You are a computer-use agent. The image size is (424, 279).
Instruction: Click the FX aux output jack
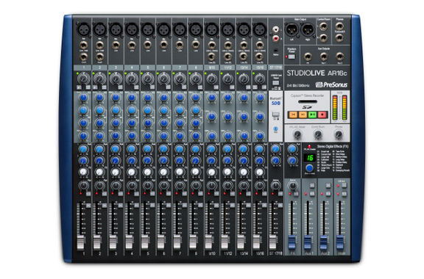pyautogui.click(x=308, y=57)
